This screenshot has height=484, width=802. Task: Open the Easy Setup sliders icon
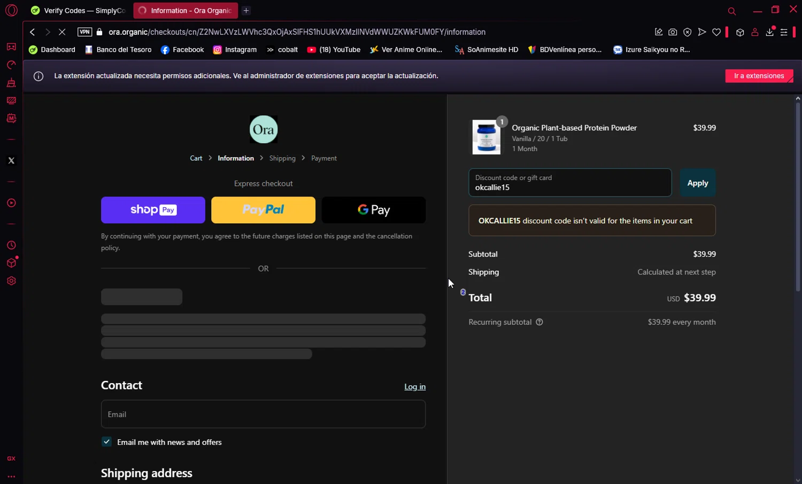click(x=784, y=32)
